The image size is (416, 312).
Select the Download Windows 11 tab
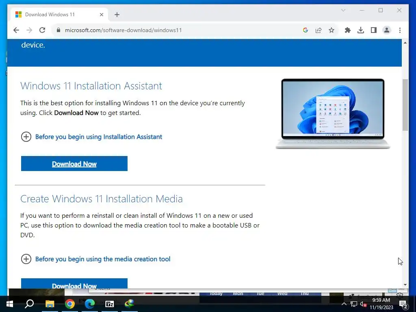60,15
